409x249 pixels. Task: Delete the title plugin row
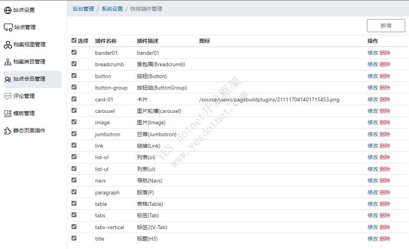point(385,239)
